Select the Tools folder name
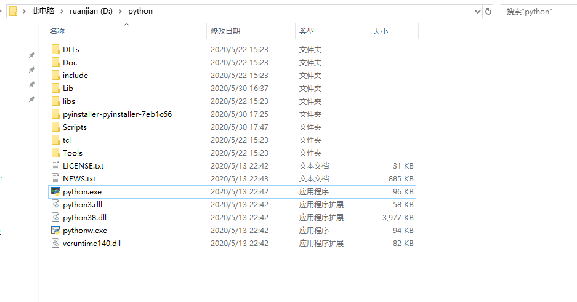577x302 pixels. [73, 153]
